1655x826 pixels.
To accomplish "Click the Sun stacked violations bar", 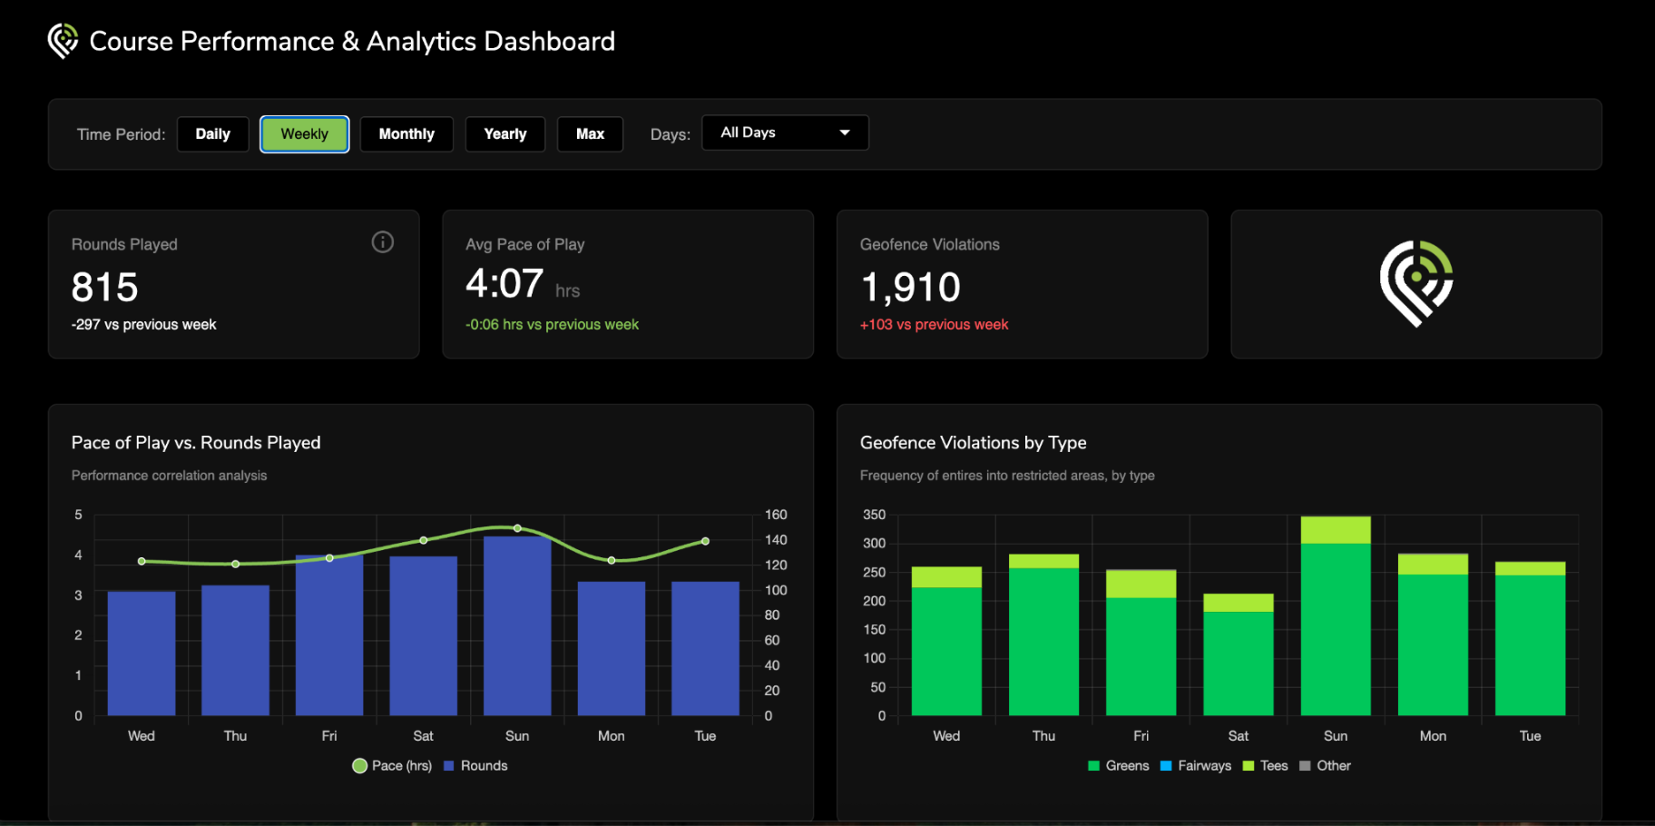I will [x=1336, y=616].
